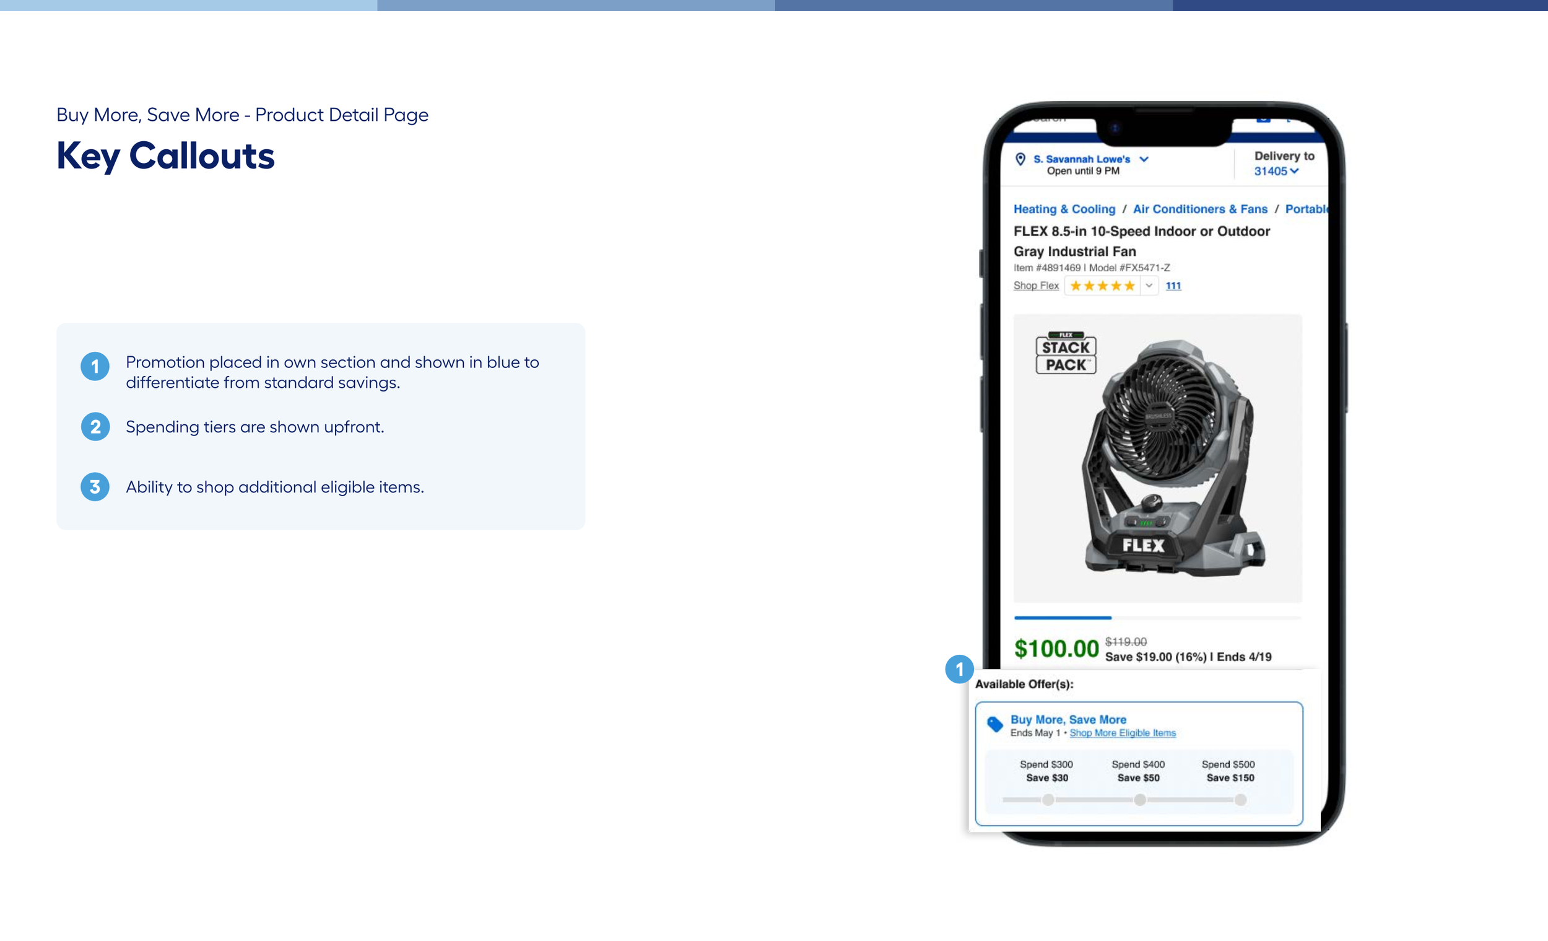Image resolution: width=1548 pixels, height=941 pixels.
Task: Click the 'Available Offer(s):' heading
Action: [1024, 685]
